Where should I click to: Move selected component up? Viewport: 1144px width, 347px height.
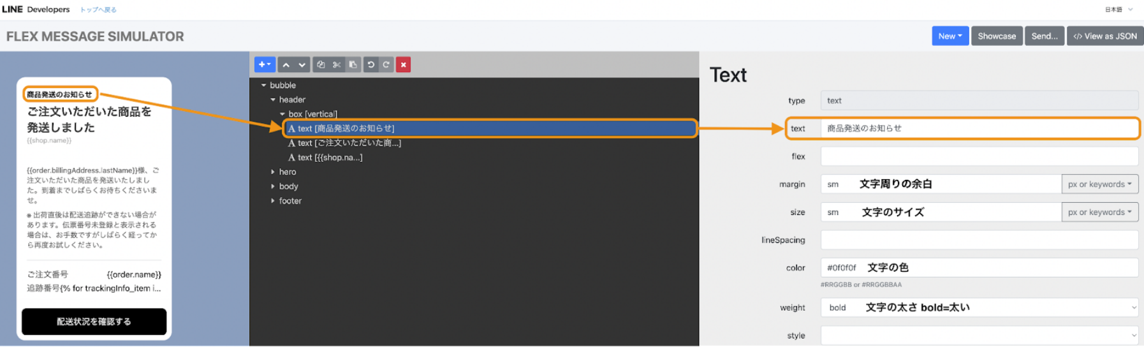click(x=286, y=64)
